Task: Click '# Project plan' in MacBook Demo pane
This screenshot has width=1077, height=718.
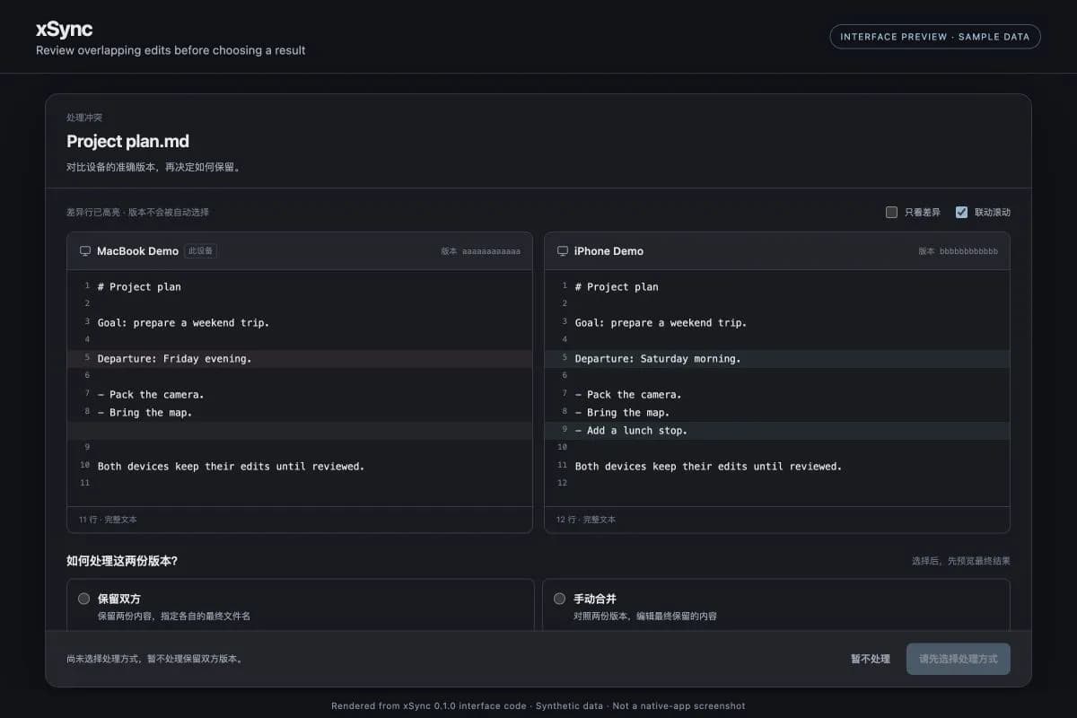Action: coord(139,287)
